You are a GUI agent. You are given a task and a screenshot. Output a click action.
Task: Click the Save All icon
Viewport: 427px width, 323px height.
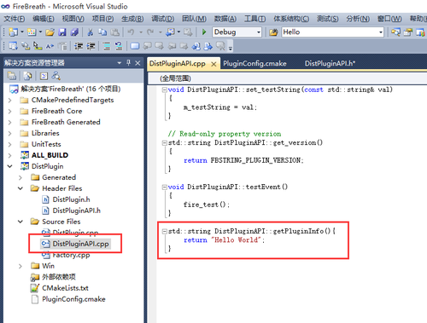(74, 32)
